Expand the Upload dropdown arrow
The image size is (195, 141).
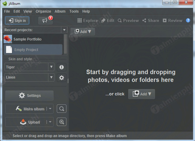click(x=50, y=122)
